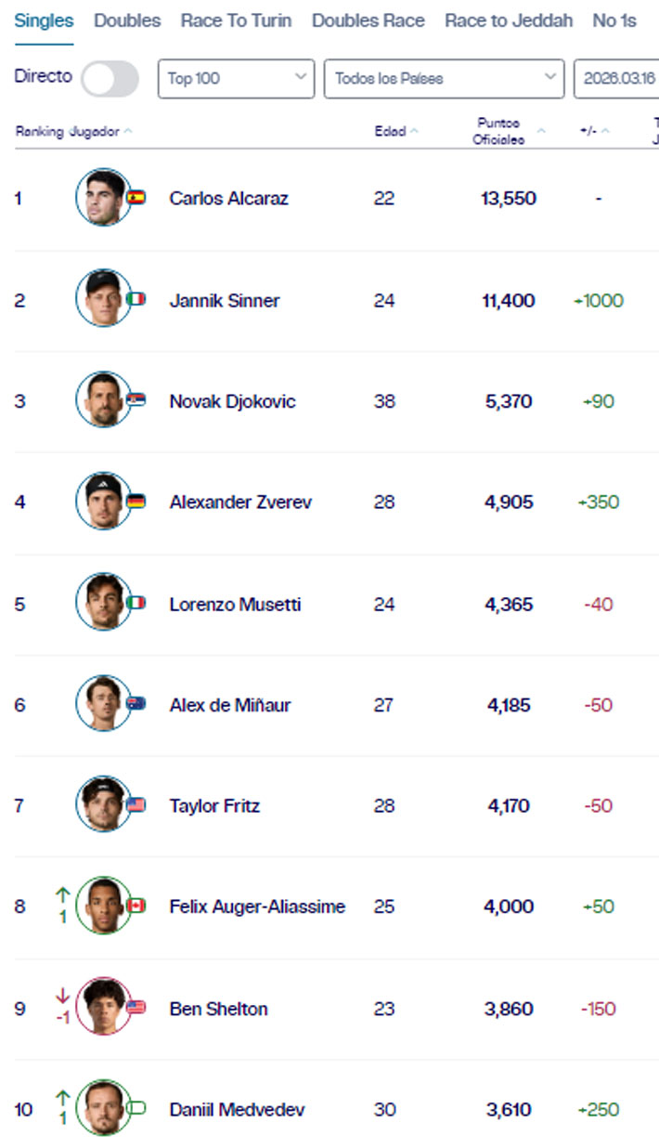Click the German flag beside Zverev
The image size is (659, 1148).
136,502
